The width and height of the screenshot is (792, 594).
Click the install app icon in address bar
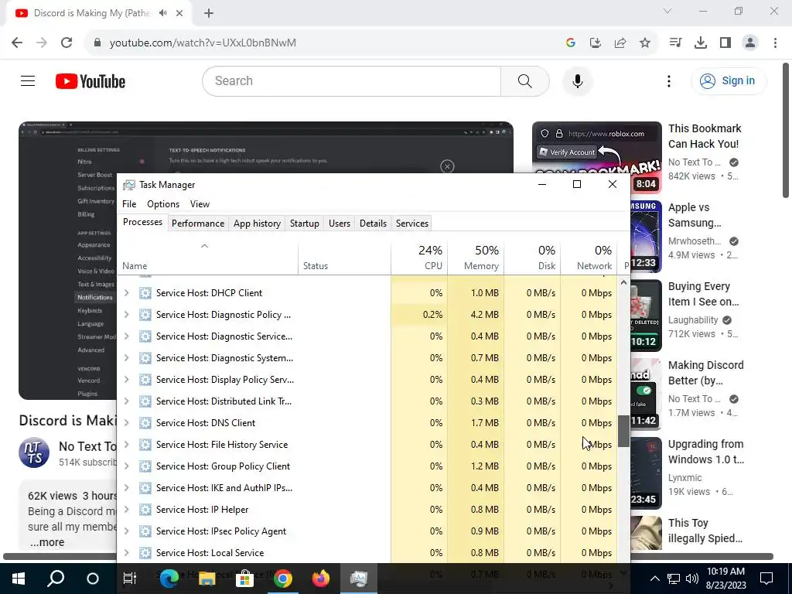[x=596, y=43]
